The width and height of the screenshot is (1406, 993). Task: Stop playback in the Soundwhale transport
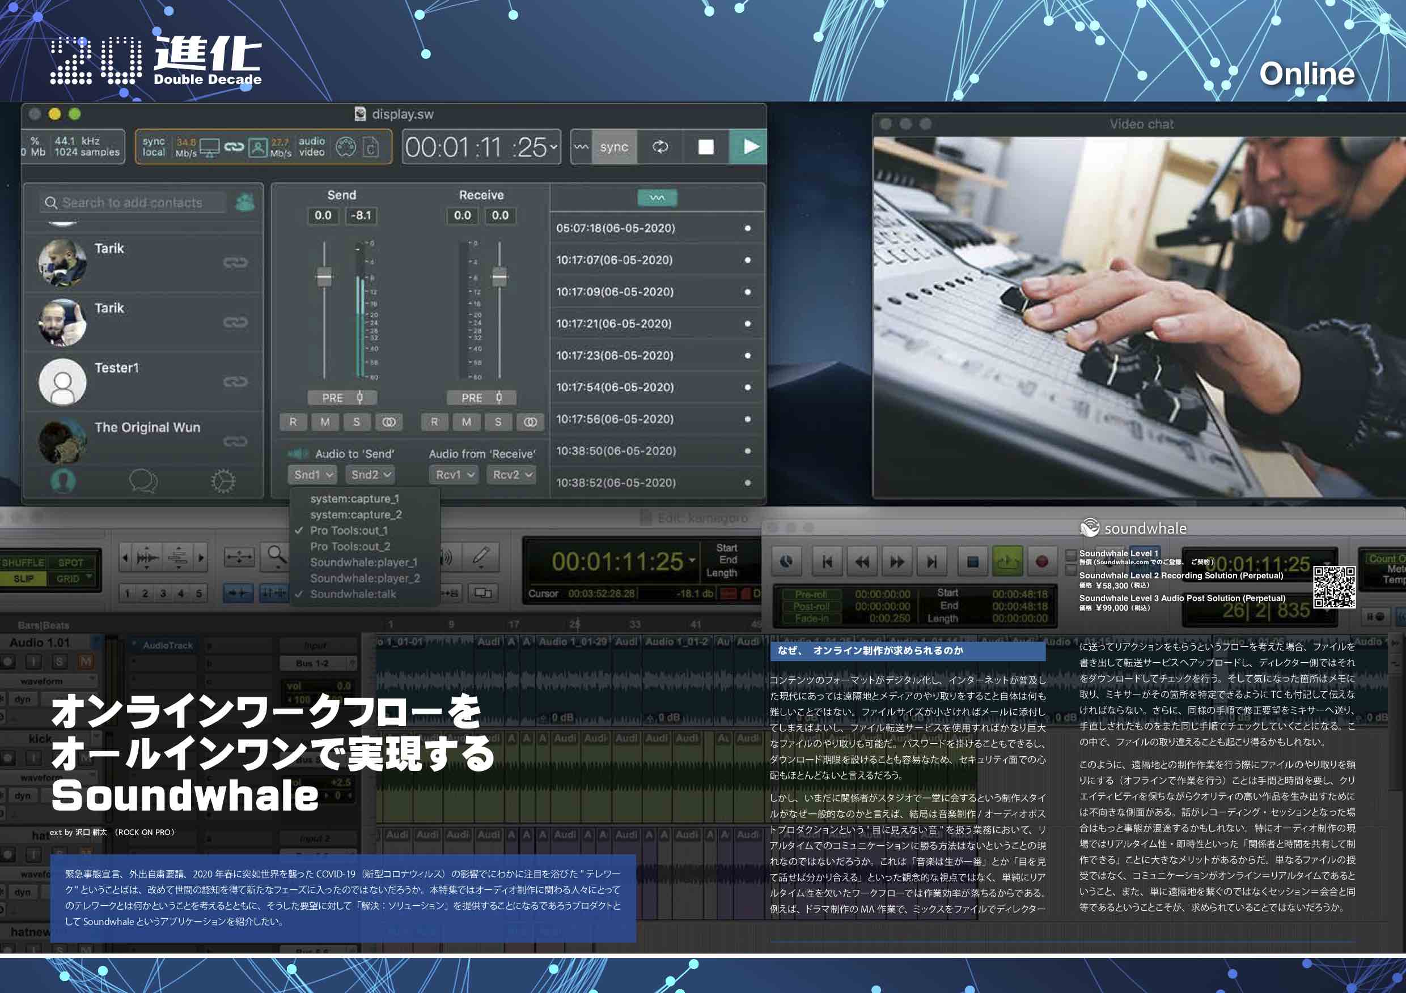click(x=705, y=147)
